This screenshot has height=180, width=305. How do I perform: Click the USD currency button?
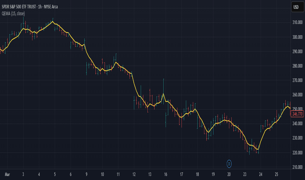pyautogui.click(x=297, y=7)
